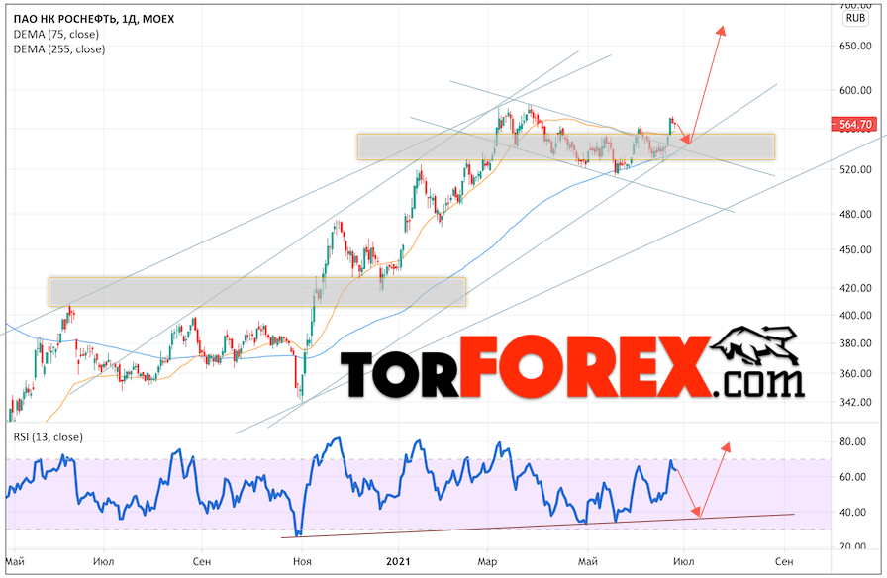The height and width of the screenshot is (578, 887).
Task: Click the Мар label on time axis
Action: coord(487,561)
